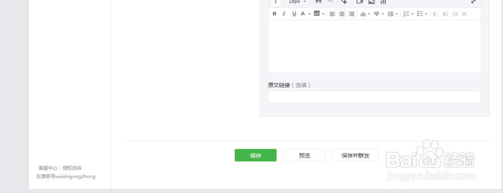
Task: Align text to the left
Action: [x=332, y=14]
